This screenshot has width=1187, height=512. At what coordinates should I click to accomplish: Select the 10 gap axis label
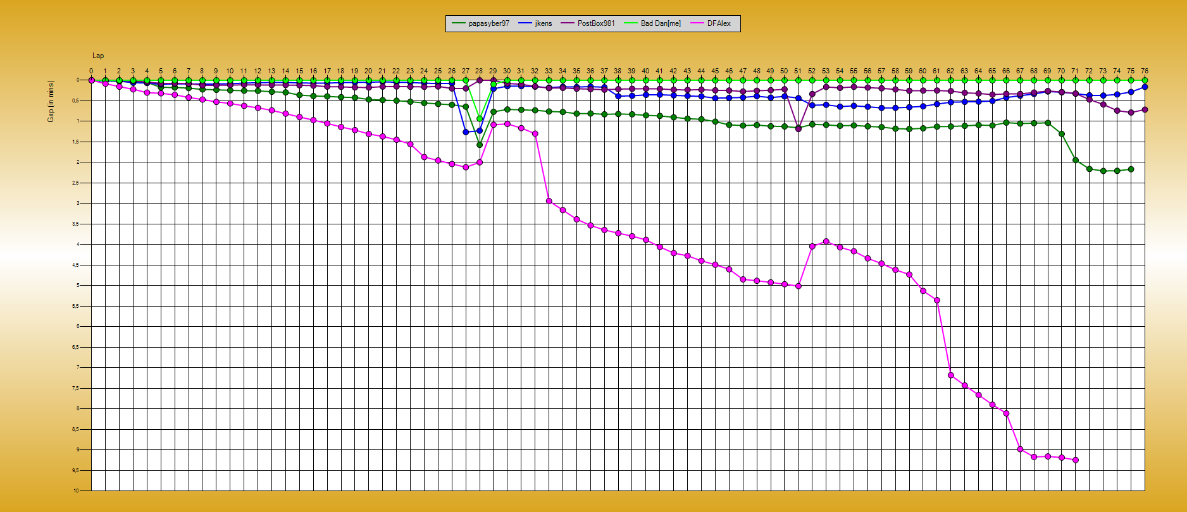[76, 491]
